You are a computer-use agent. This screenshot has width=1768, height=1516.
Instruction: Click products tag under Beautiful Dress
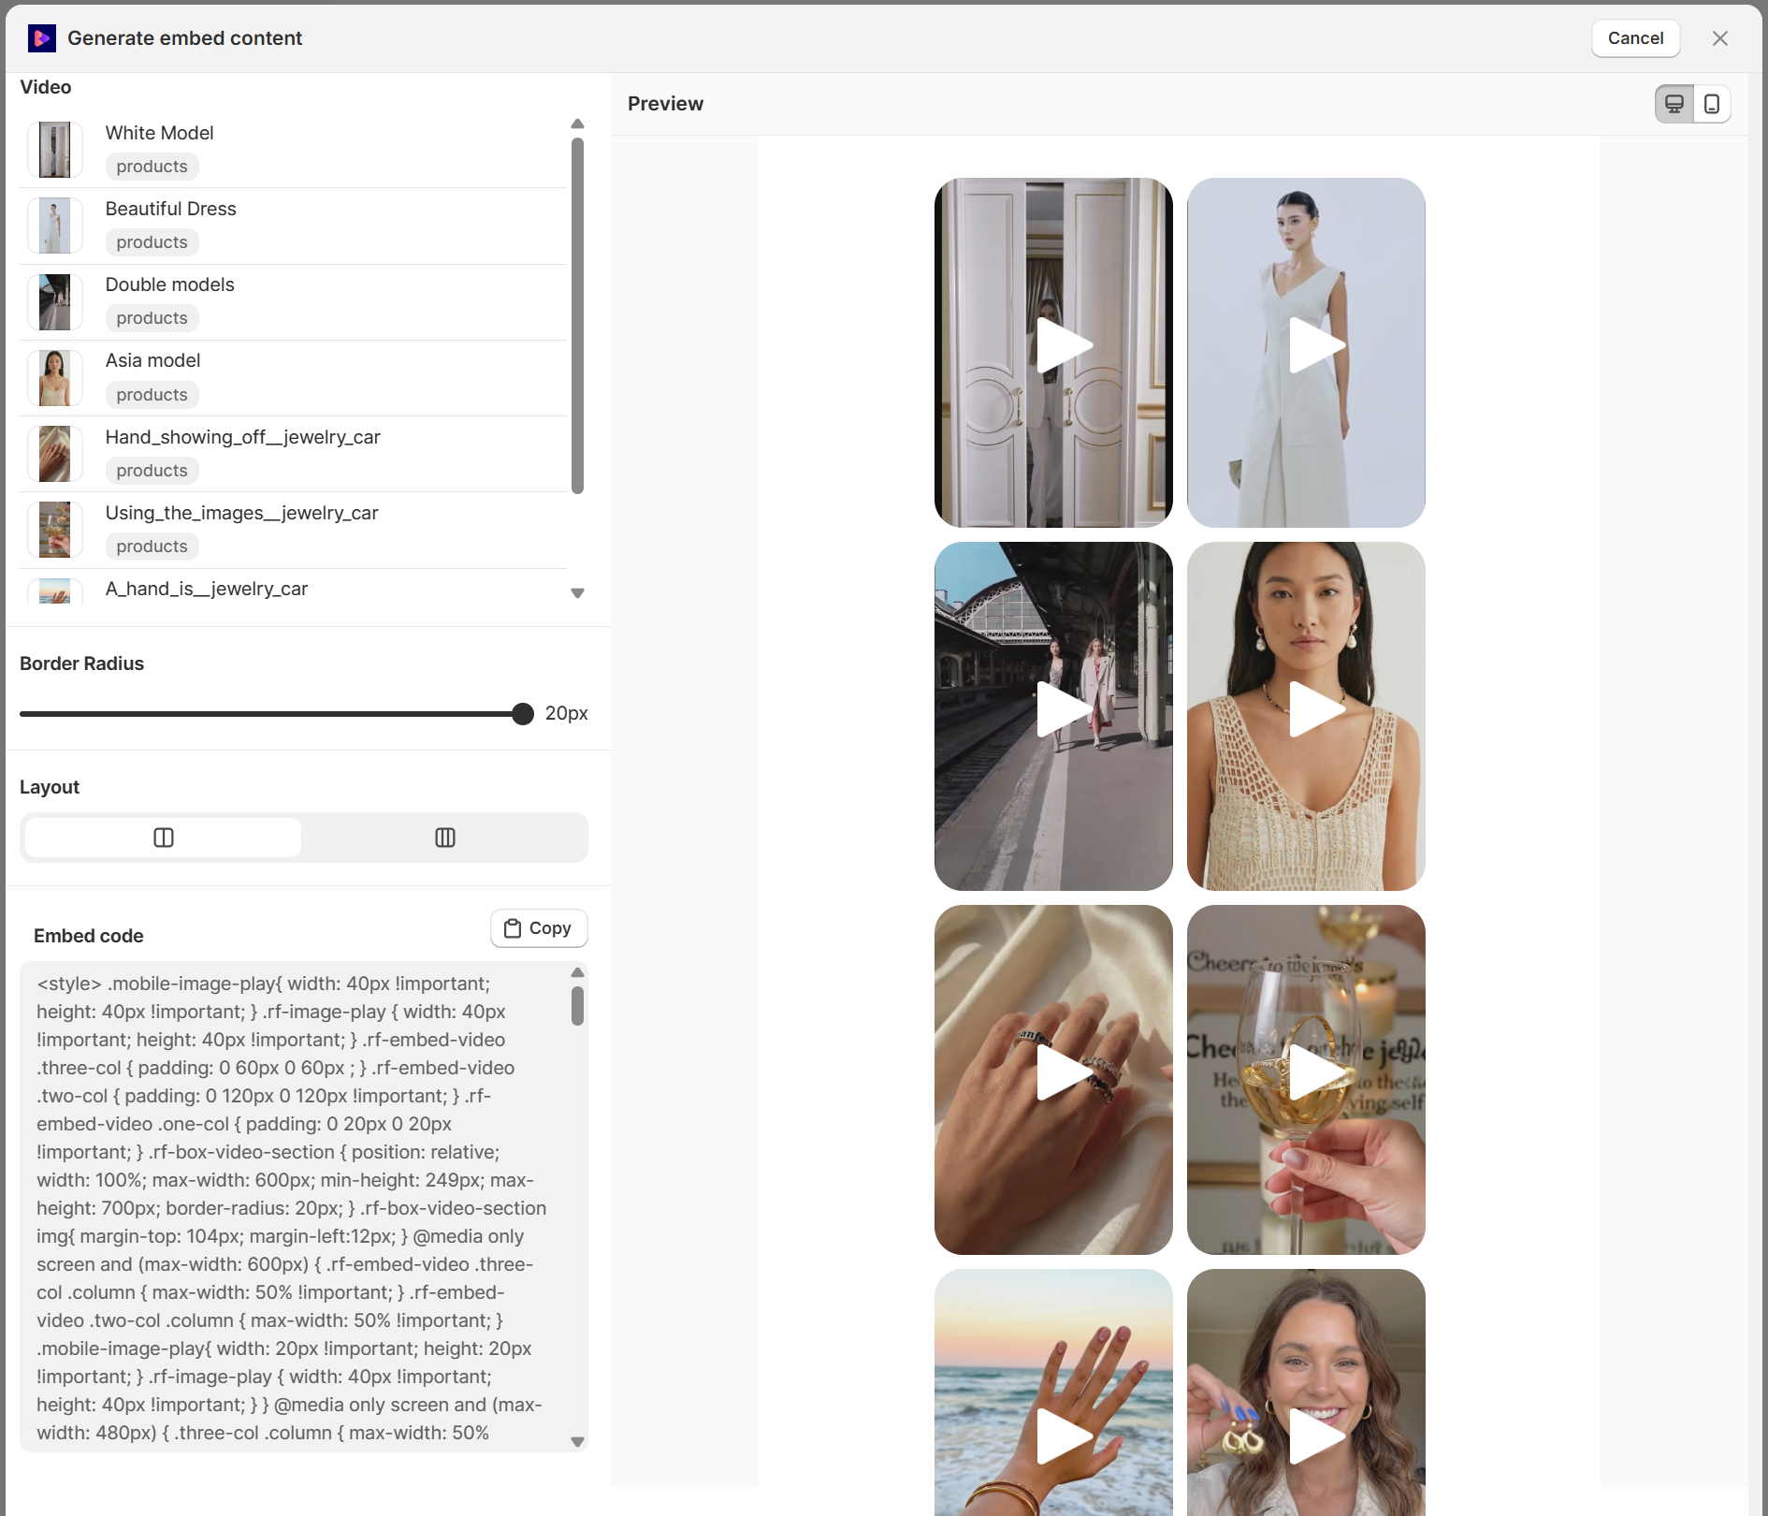coord(152,242)
